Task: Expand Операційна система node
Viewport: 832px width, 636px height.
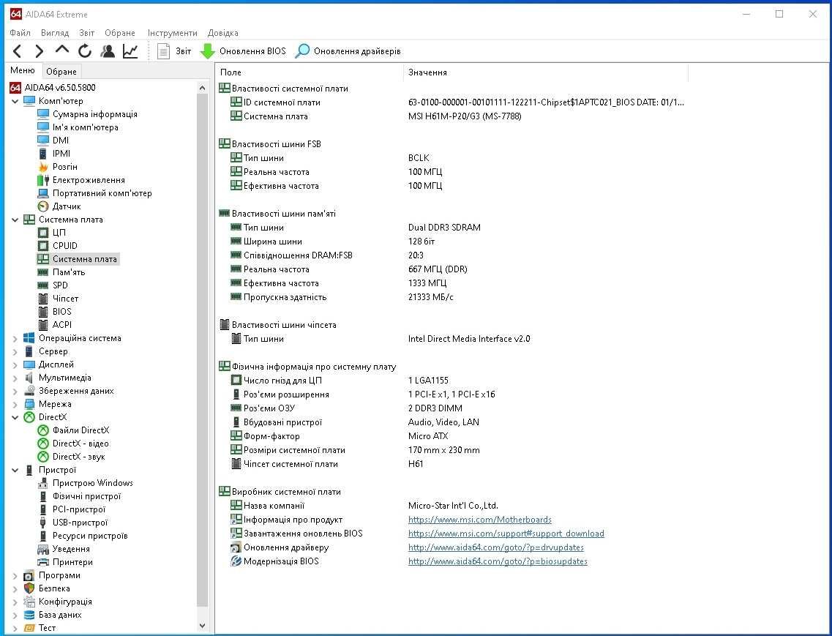Action: pyautogui.click(x=15, y=338)
